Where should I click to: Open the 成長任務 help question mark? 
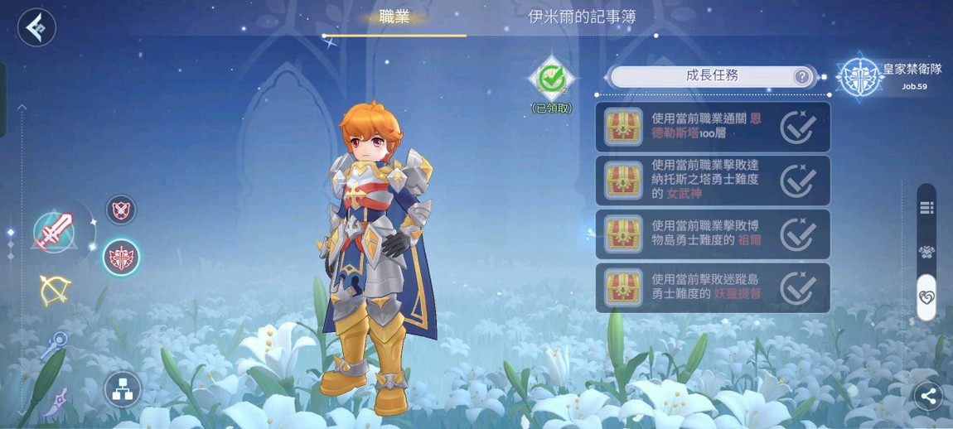coord(802,76)
